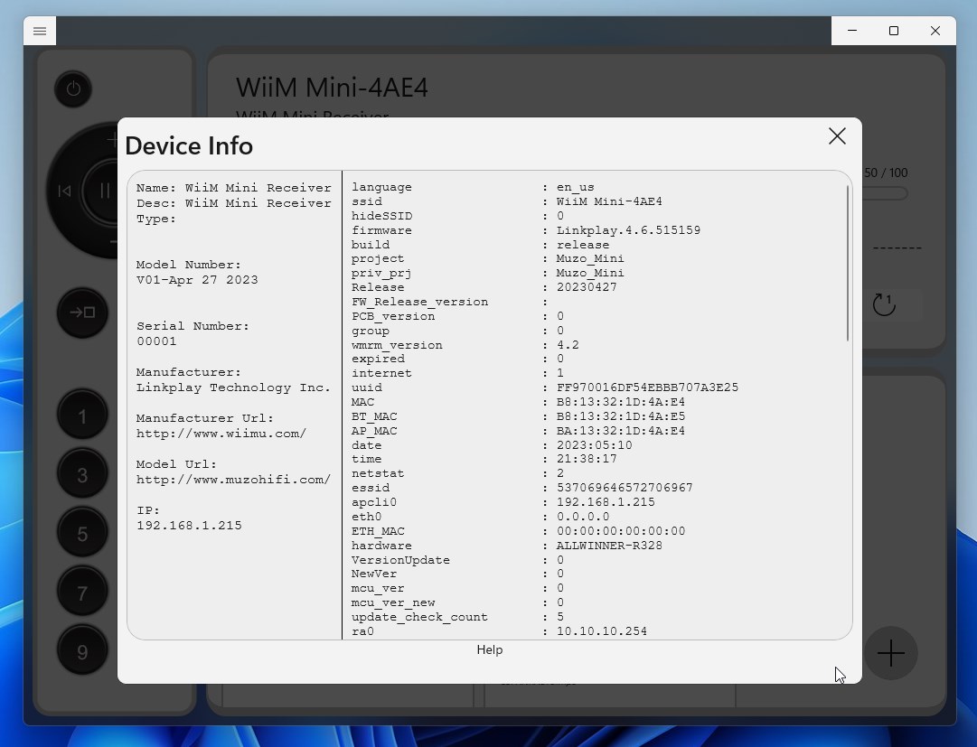The image size is (977, 747).
Task: Click the IP value 192.168.1.215 in left pane
Action: click(x=189, y=526)
